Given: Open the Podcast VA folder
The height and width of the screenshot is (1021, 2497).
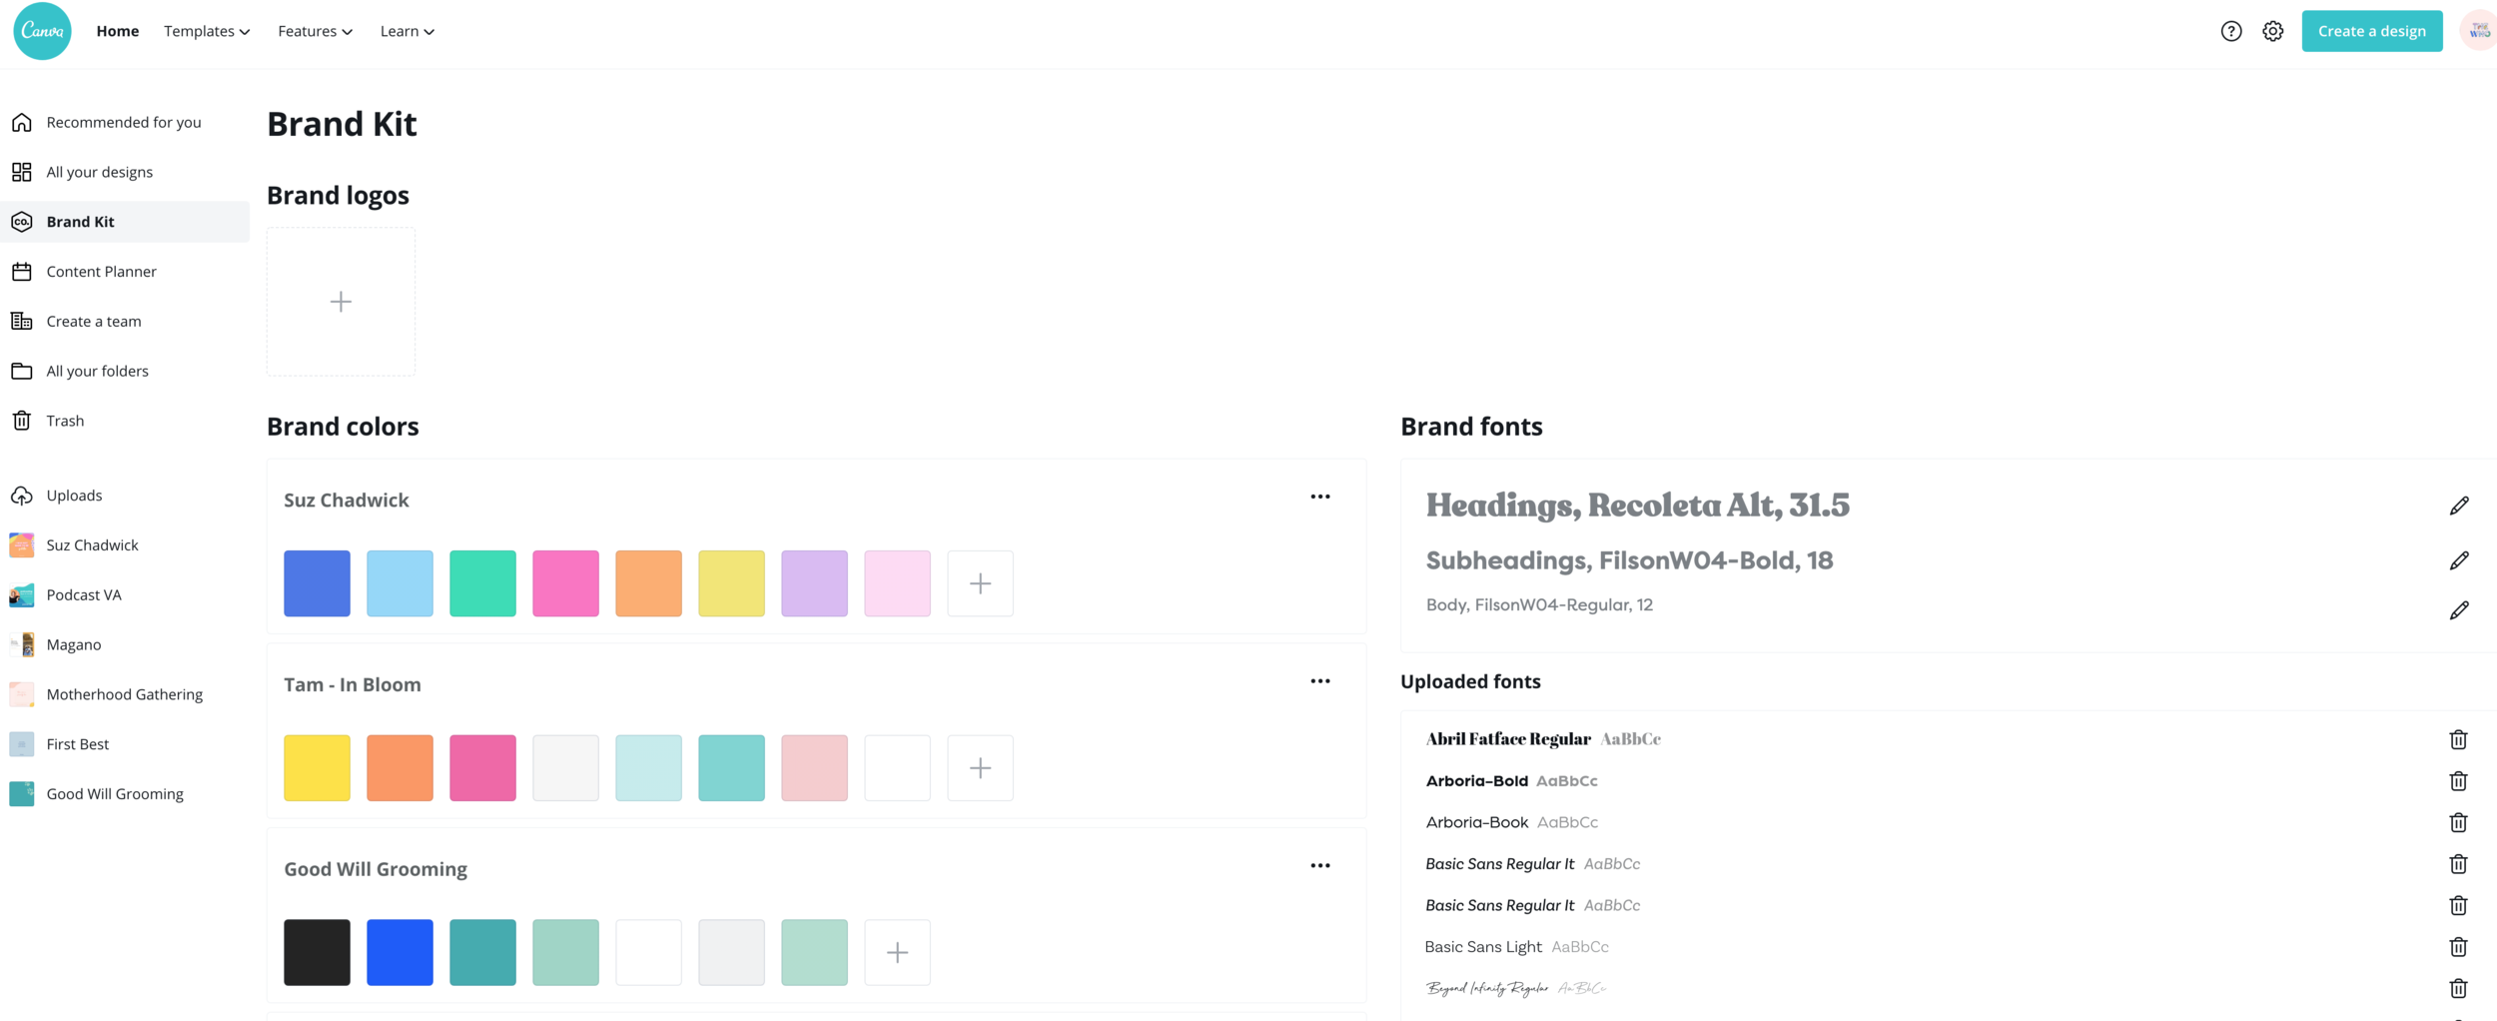Looking at the screenshot, I should point(124,595).
